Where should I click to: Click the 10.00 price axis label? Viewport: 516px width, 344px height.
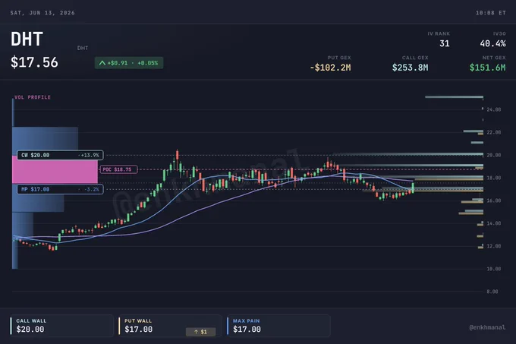tap(494, 269)
